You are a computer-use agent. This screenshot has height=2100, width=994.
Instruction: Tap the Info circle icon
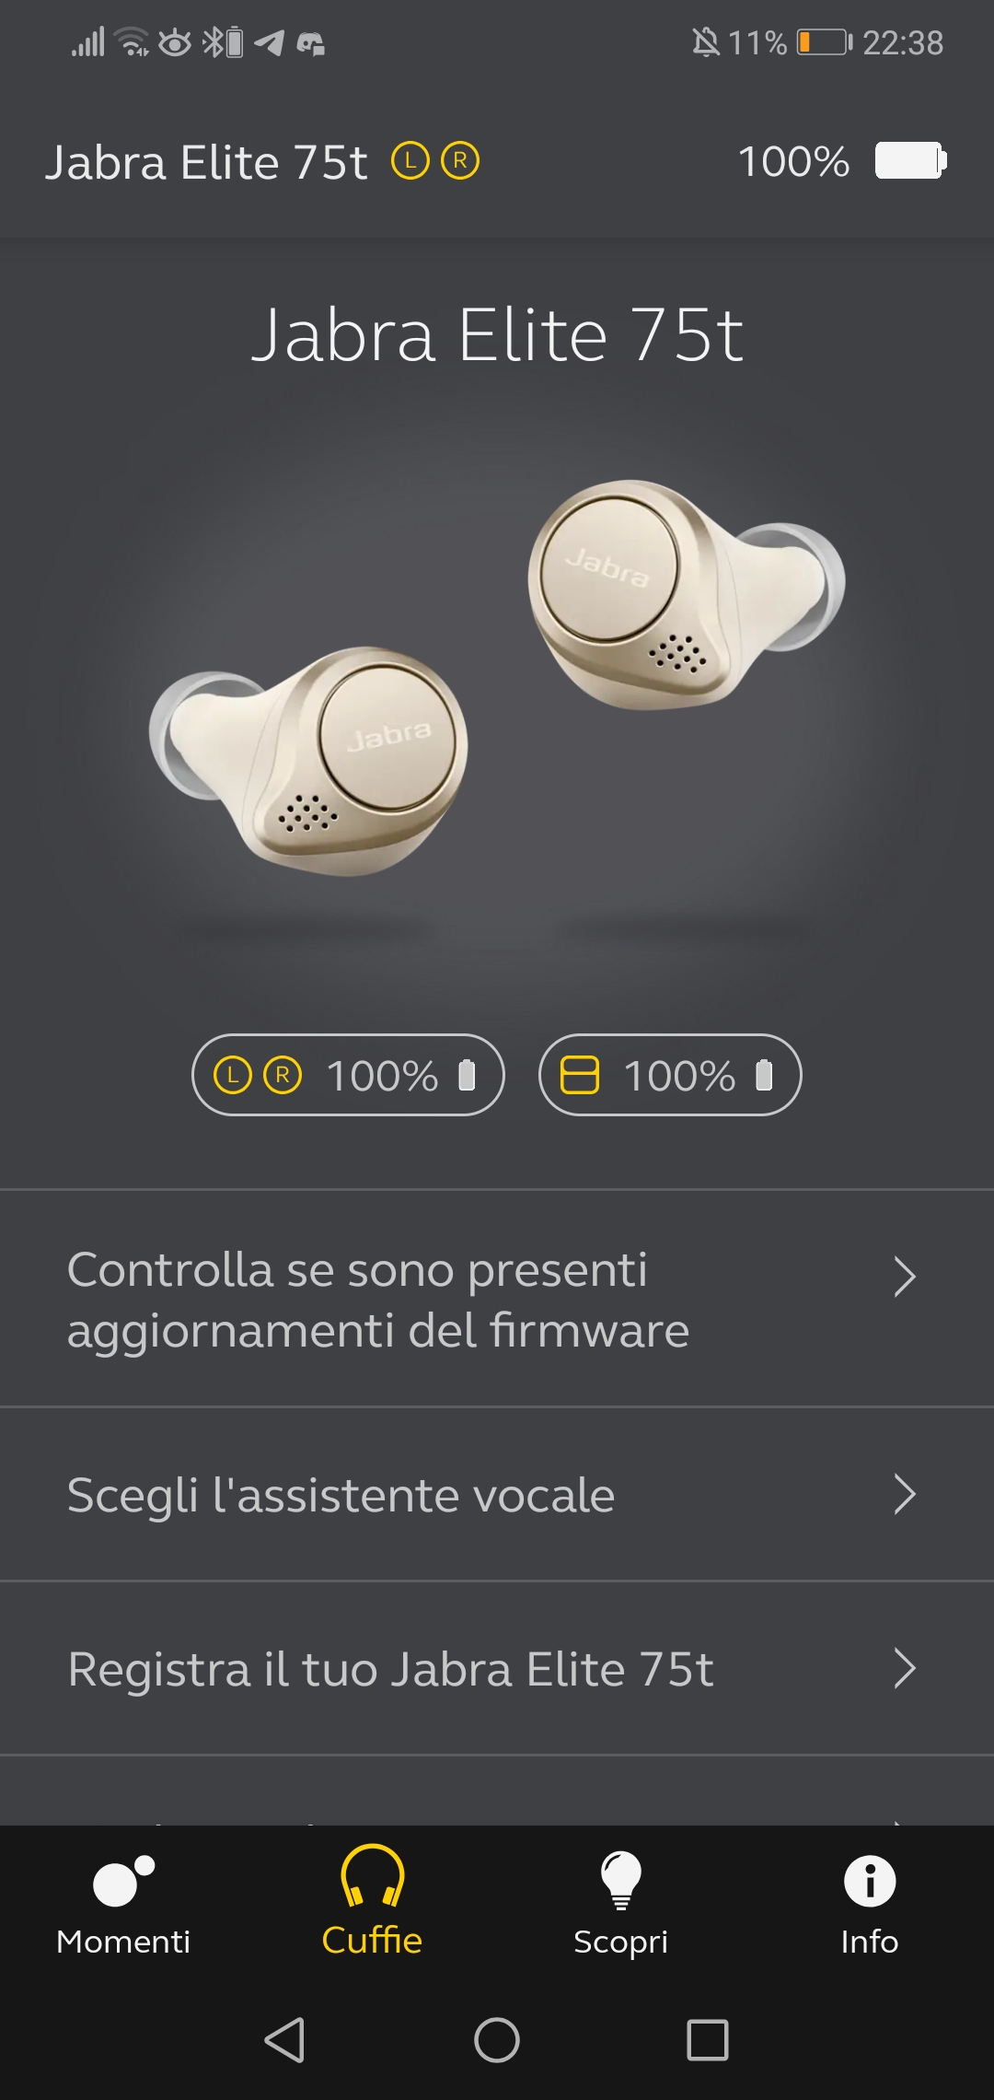869,1879
